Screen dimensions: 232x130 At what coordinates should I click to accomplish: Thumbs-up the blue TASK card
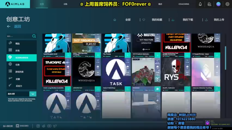(128, 67)
